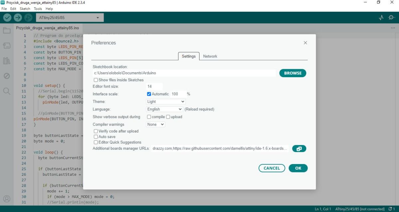Open the Boards Manager sidebar icon

pos(7,46)
